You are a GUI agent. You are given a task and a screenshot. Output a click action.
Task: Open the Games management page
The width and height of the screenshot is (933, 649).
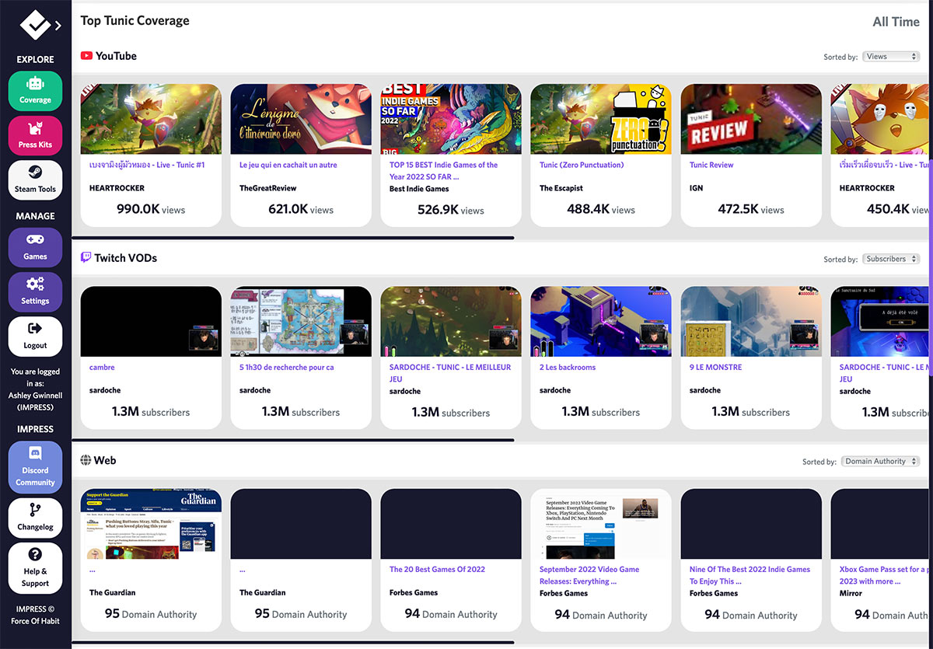35,247
